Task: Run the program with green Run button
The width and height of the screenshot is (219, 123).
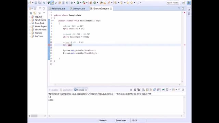Action: [78, 3]
